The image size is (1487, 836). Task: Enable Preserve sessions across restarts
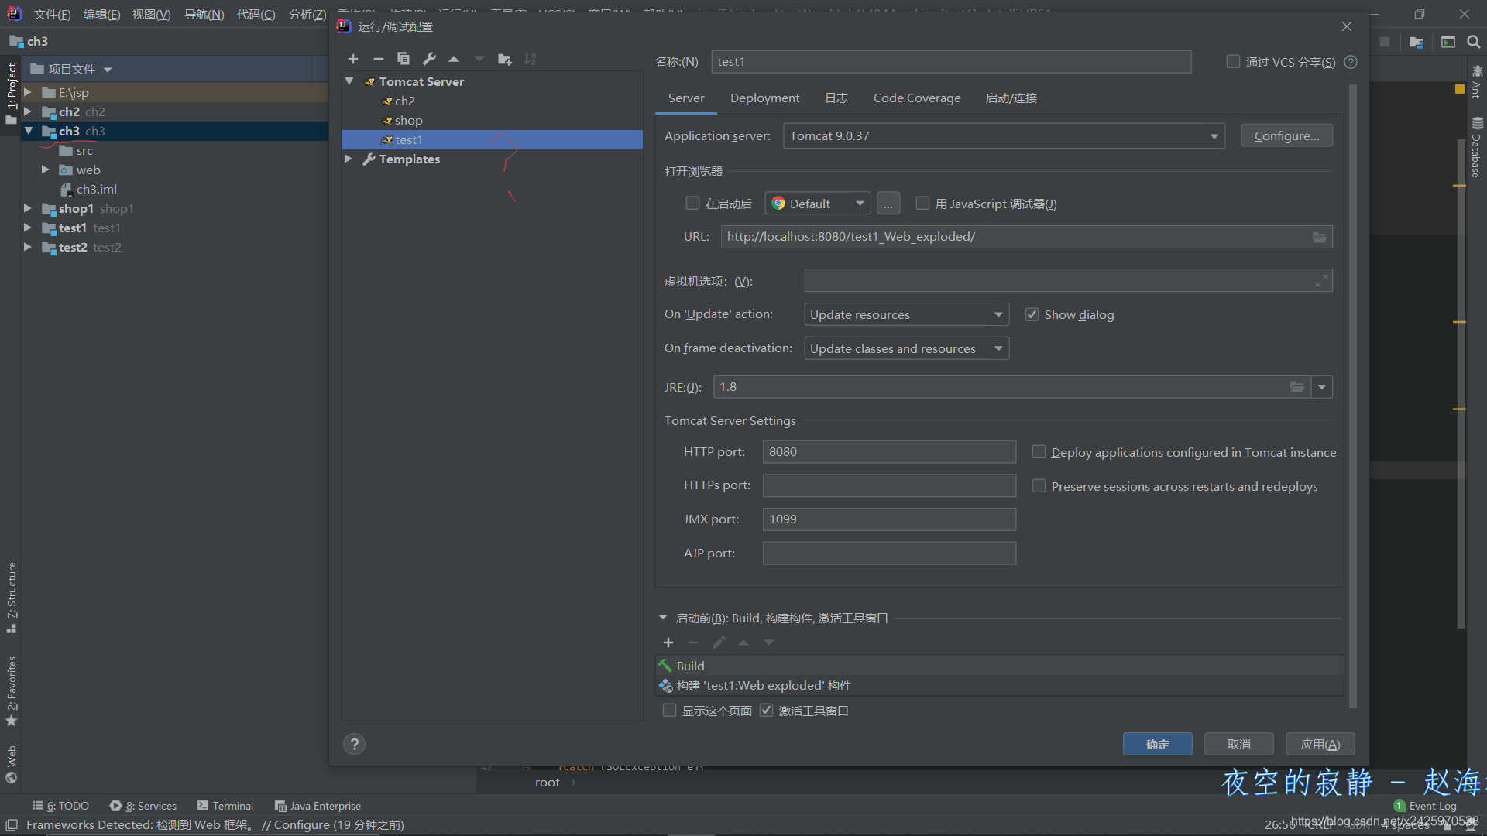(x=1039, y=486)
